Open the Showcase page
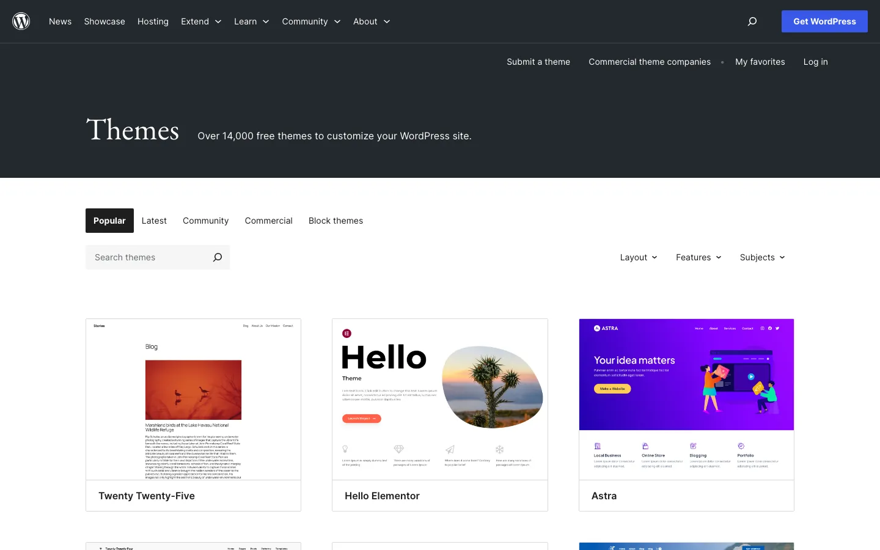880x550 pixels. (105, 21)
